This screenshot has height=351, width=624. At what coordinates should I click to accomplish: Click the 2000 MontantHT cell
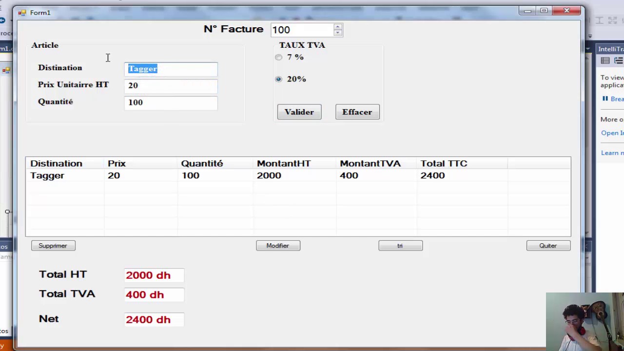(x=269, y=175)
